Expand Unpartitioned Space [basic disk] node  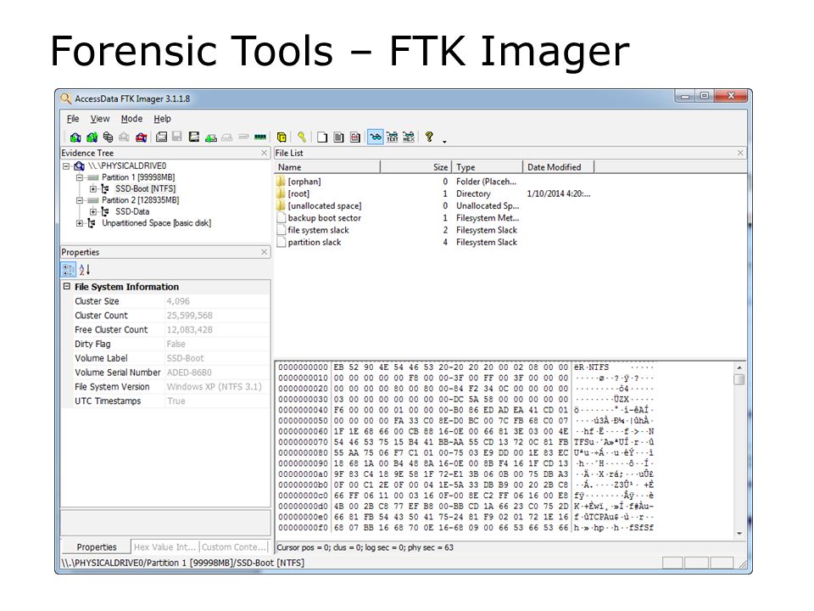pyautogui.click(x=80, y=223)
